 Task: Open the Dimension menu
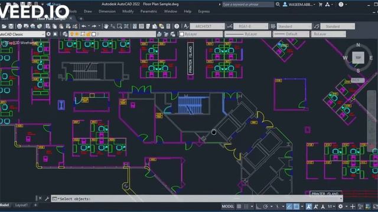[107, 11]
